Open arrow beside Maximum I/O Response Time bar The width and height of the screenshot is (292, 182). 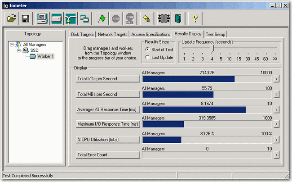pyautogui.click(x=276, y=124)
